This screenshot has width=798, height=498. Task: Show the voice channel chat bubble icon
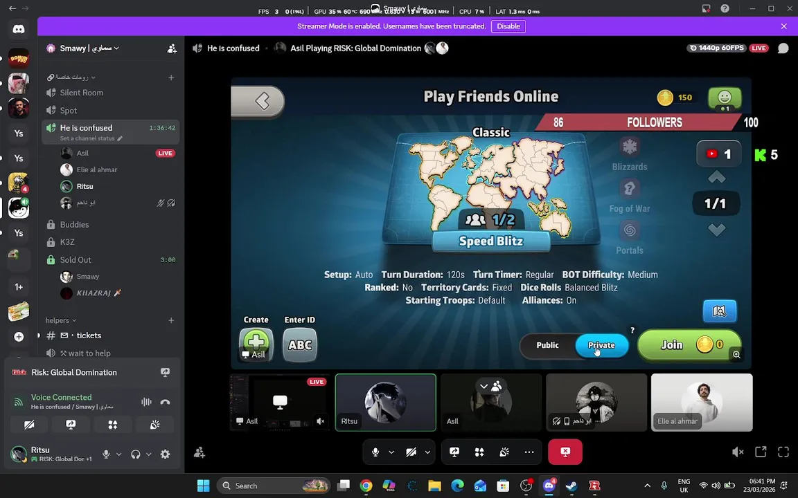783,48
